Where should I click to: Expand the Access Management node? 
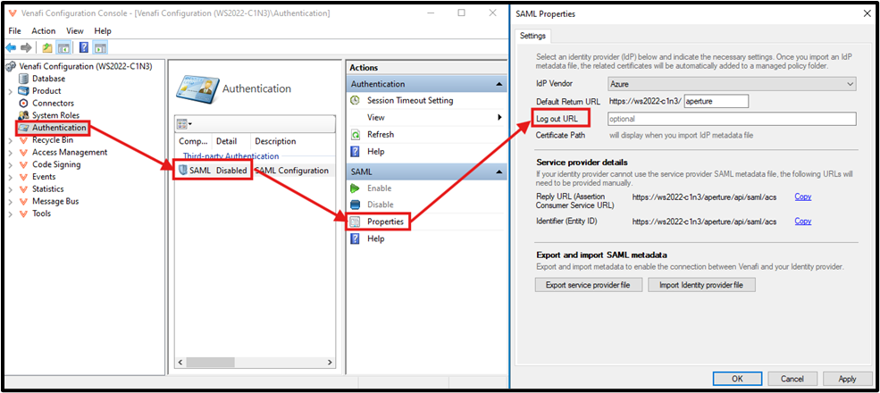11,153
